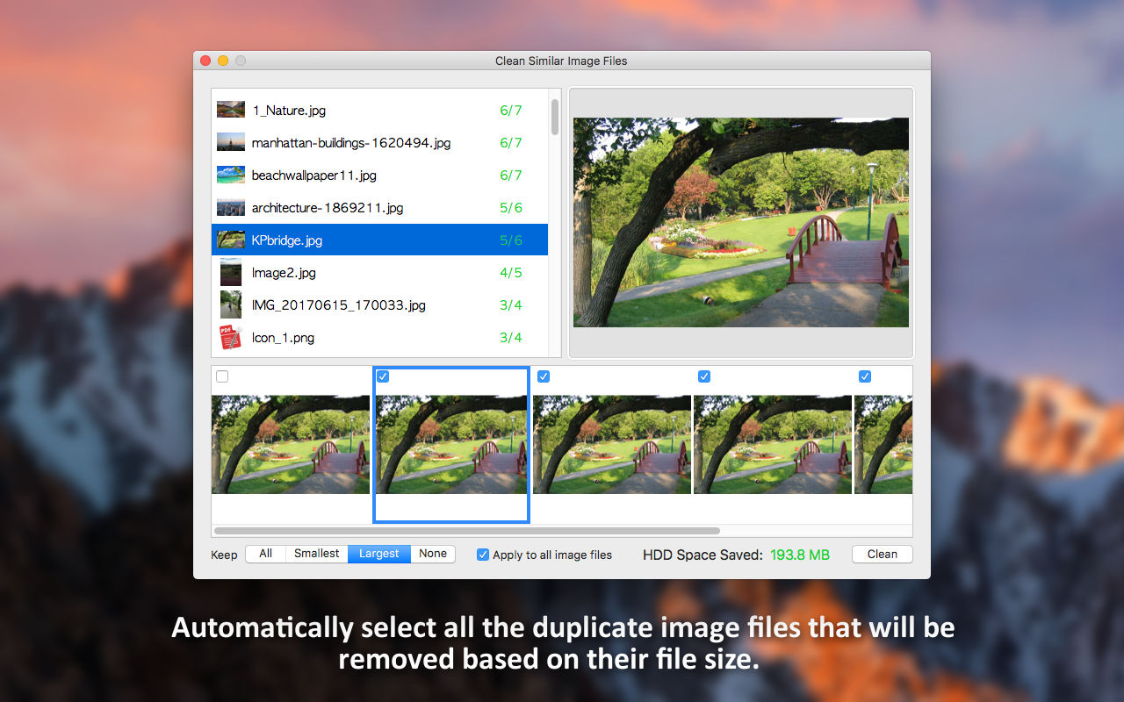Select IMG_20170615_170033.jpg file name
The height and width of the screenshot is (702, 1124).
pos(339,305)
